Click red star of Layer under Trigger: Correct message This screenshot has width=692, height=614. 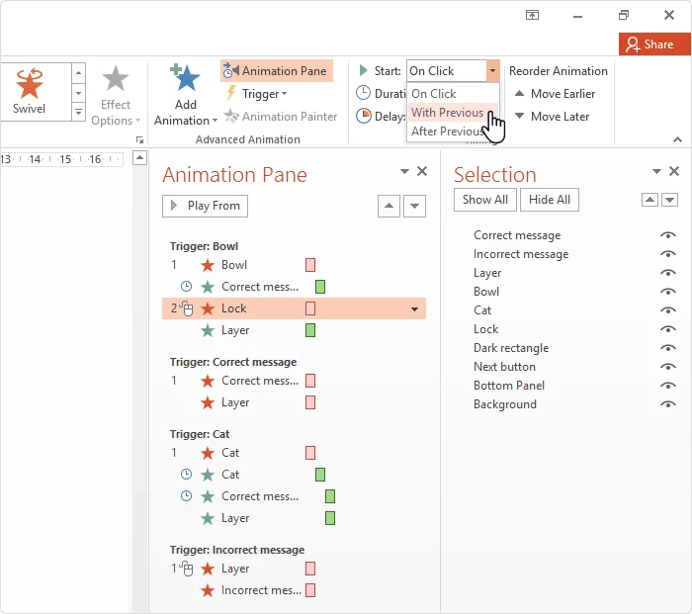[x=208, y=402]
